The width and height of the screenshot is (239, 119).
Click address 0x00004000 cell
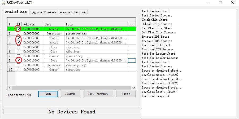(x=32, y=38)
